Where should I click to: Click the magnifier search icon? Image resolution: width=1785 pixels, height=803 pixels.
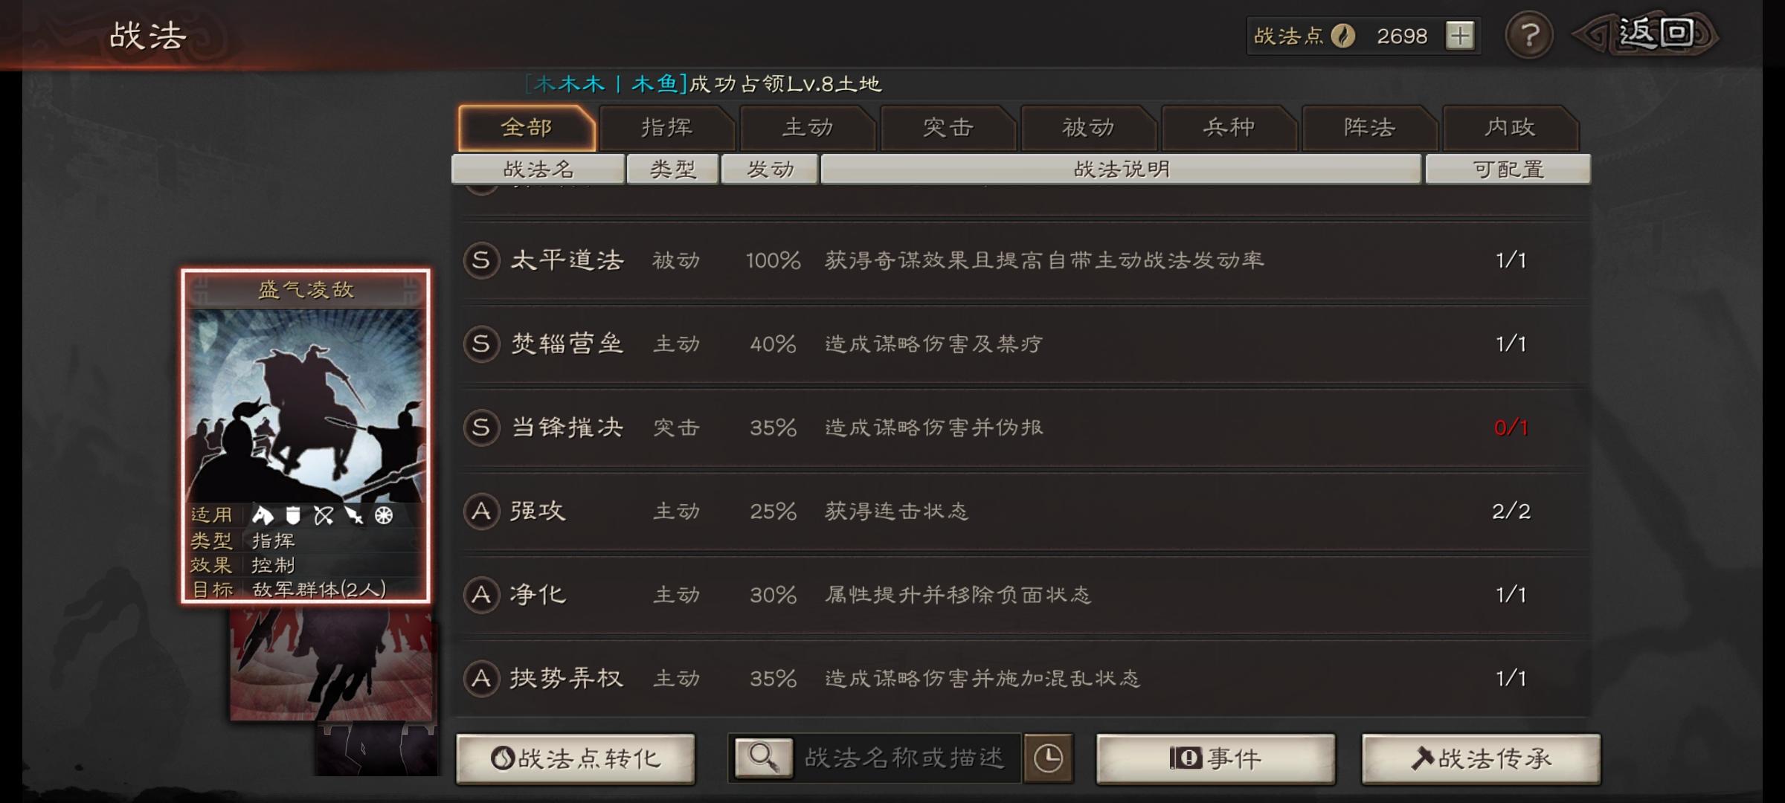[764, 758]
